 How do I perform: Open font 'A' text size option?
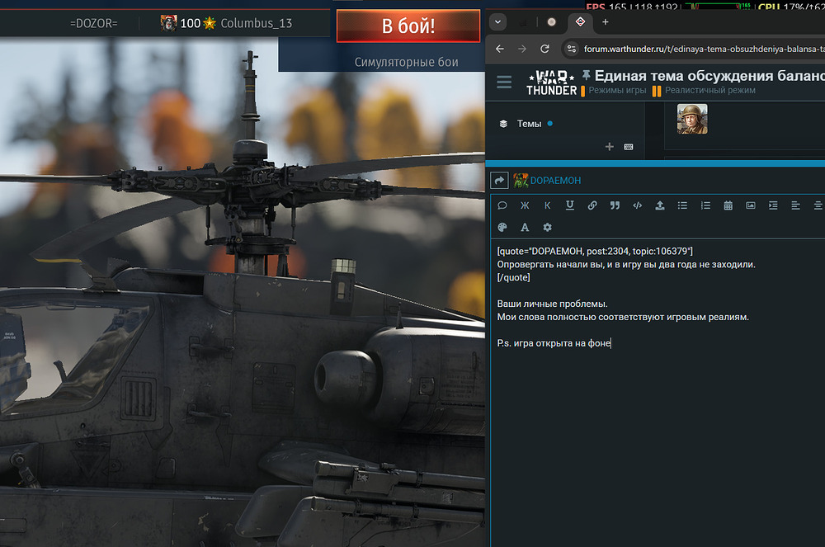coord(525,227)
